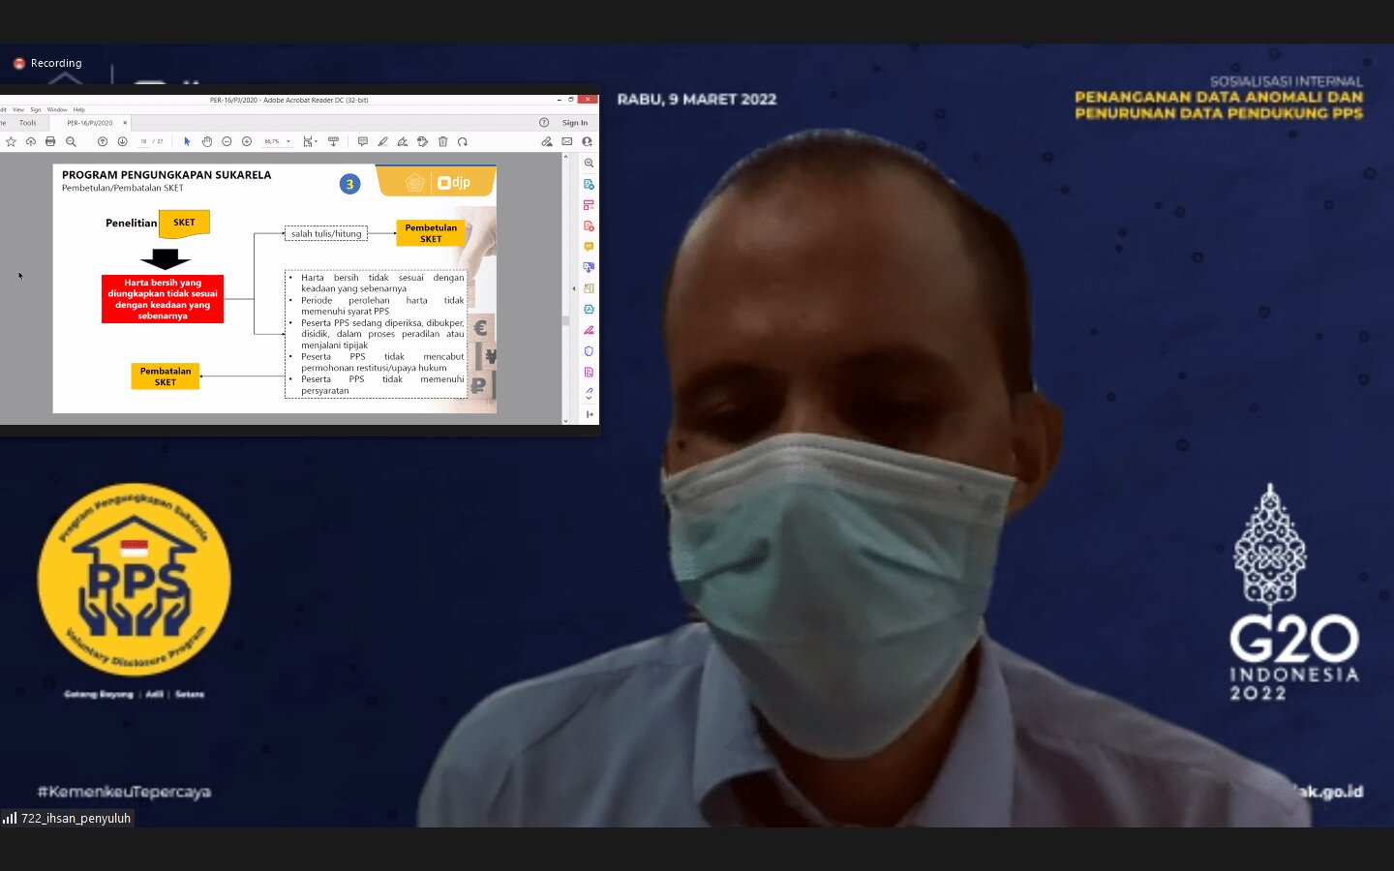Add a sticky note comment
This screenshot has width=1394, height=871.
click(x=363, y=141)
